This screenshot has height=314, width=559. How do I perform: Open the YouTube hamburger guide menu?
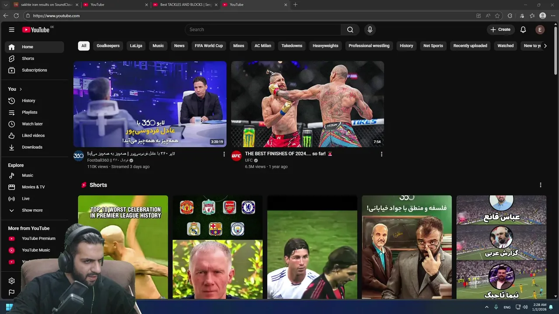[x=12, y=30]
